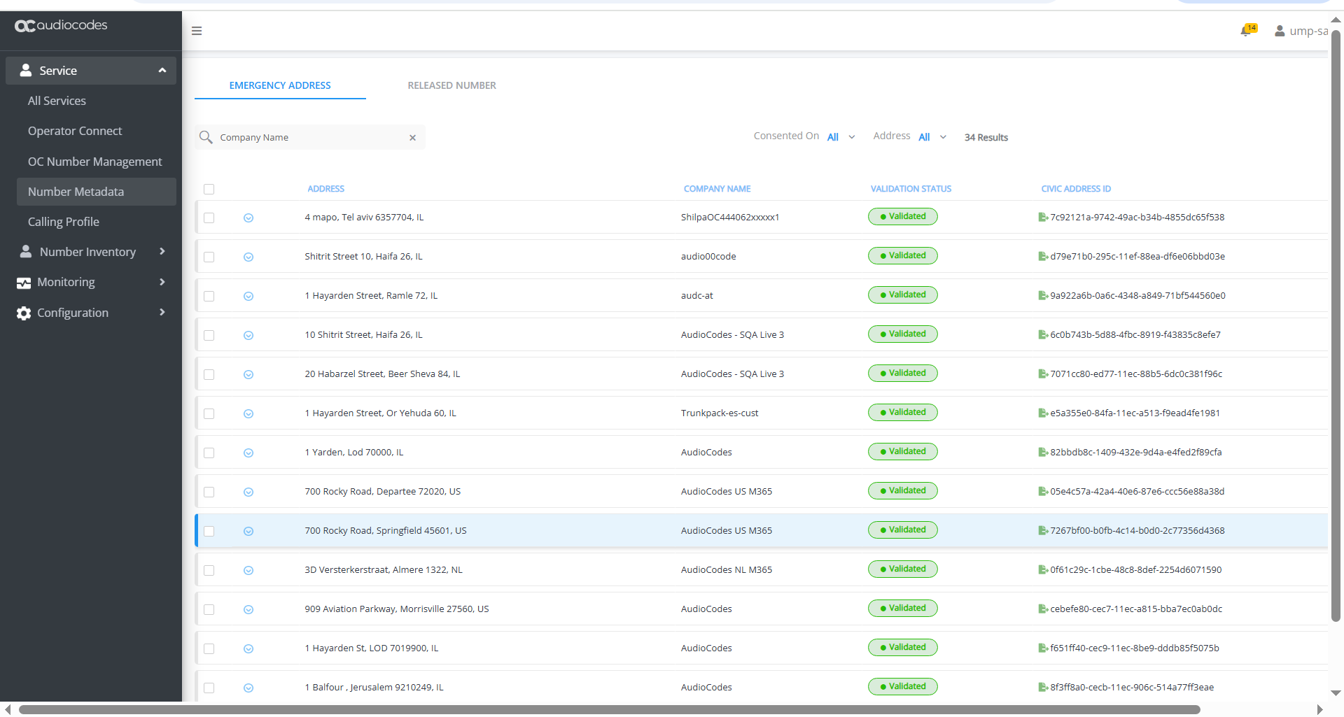
Task: Sort by the Validation Status column header
Action: point(911,189)
